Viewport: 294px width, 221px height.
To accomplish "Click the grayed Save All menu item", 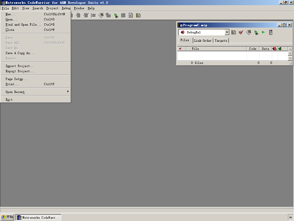I will click(36, 43).
